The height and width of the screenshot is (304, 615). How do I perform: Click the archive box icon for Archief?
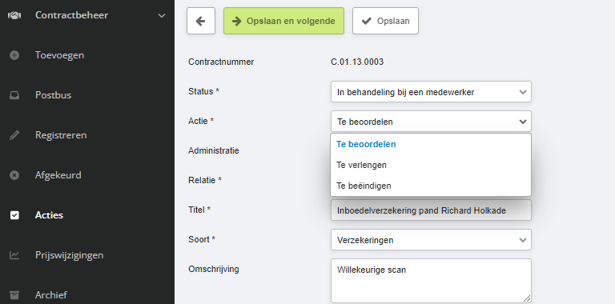pos(14,295)
